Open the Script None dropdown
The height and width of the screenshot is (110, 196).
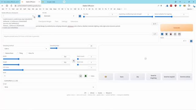50,87
